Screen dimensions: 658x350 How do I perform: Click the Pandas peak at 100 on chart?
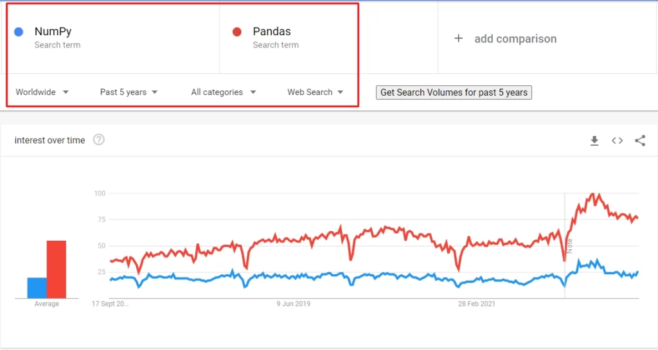pyautogui.click(x=592, y=194)
